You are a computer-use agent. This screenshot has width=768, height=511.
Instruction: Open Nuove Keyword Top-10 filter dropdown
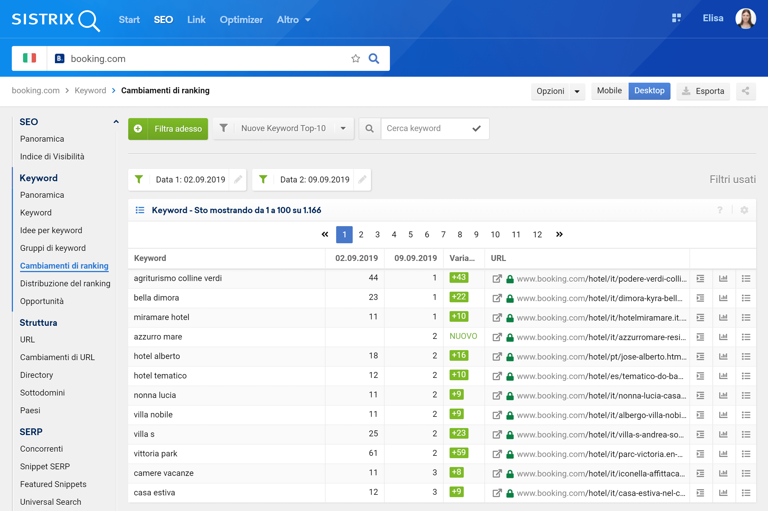coord(283,128)
